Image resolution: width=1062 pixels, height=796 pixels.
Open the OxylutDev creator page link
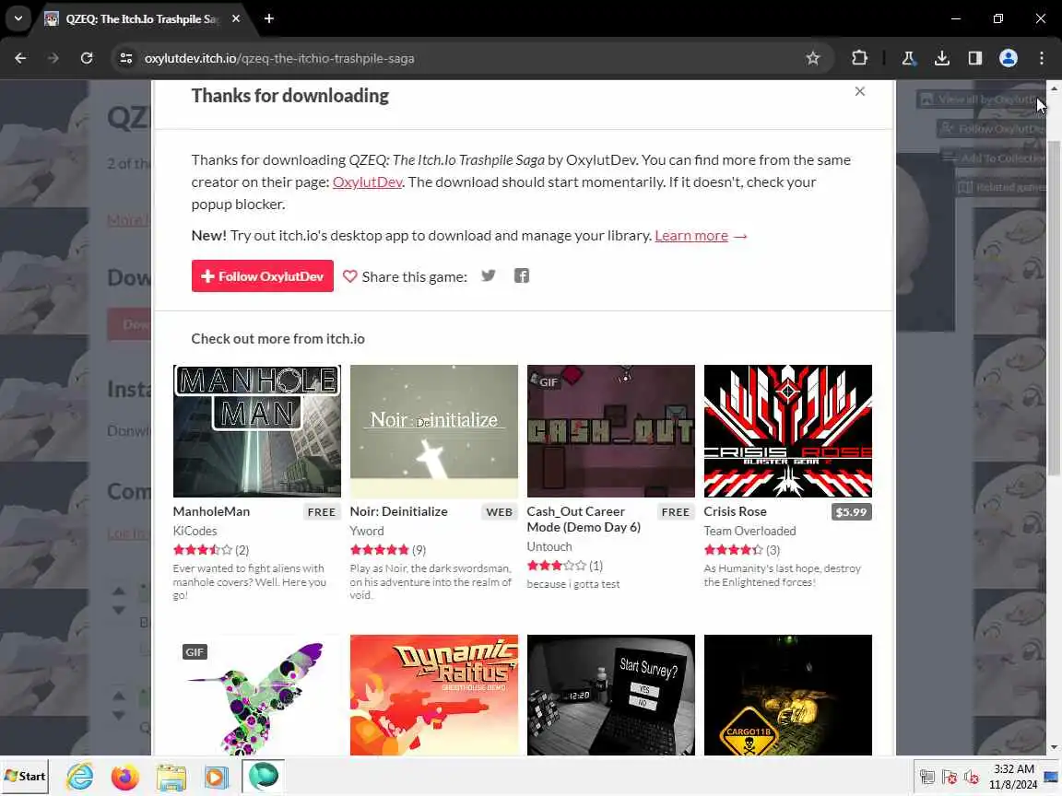click(367, 182)
